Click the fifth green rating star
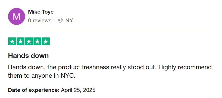 [x=45, y=41]
